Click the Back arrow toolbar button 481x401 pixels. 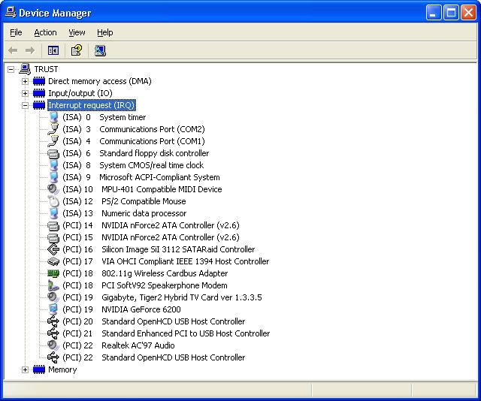click(13, 50)
